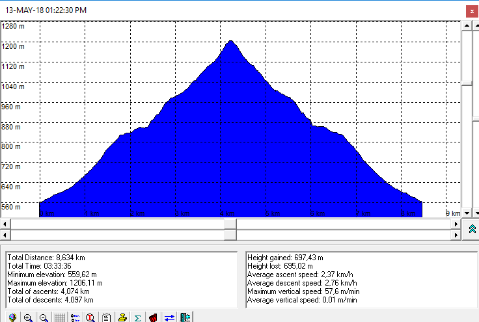The height and width of the screenshot is (322, 479).
Task: Zoom in with the plus magnifier icon
Action: [x=28, y=317]
